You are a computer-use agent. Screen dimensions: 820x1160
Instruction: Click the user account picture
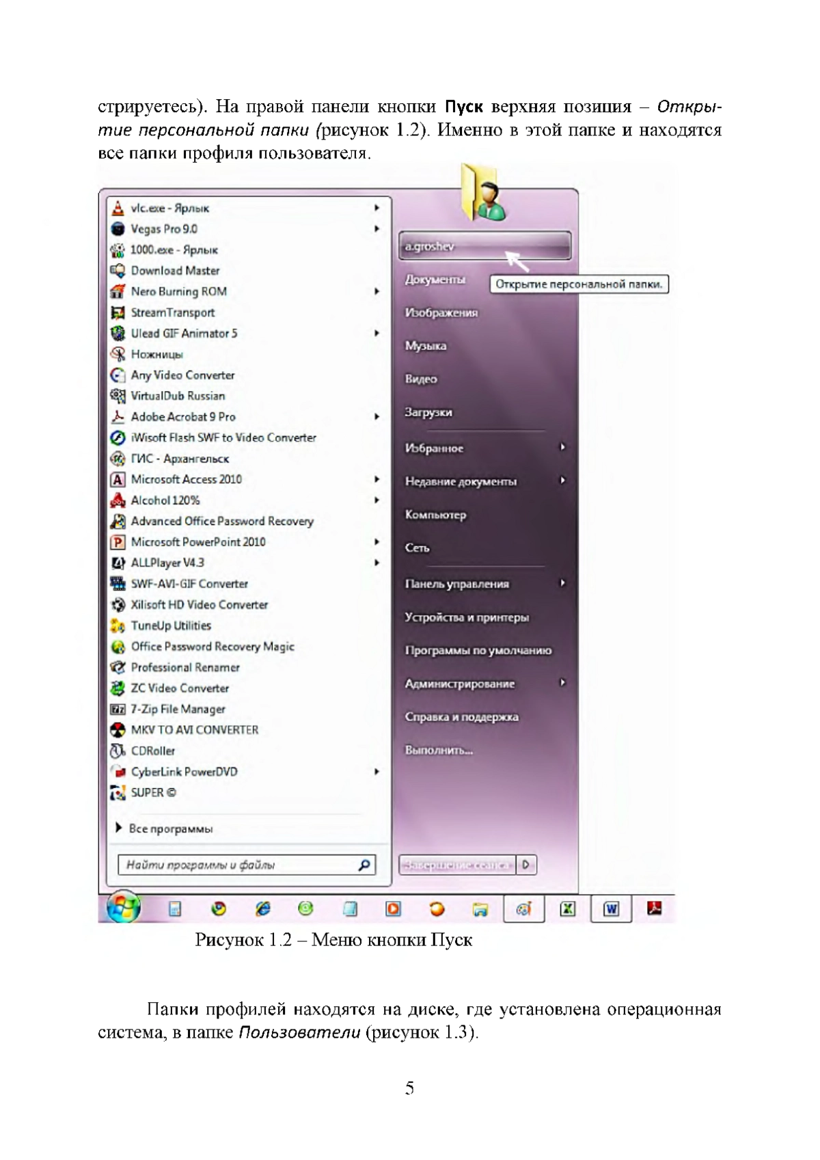click(484, 193)
